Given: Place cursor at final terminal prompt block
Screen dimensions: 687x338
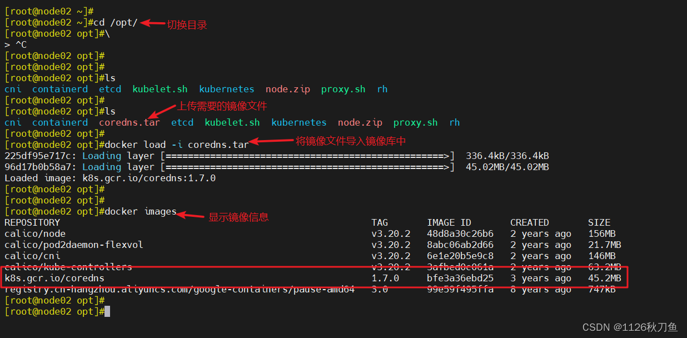Looking at the screenshot, I should point(107,311).
